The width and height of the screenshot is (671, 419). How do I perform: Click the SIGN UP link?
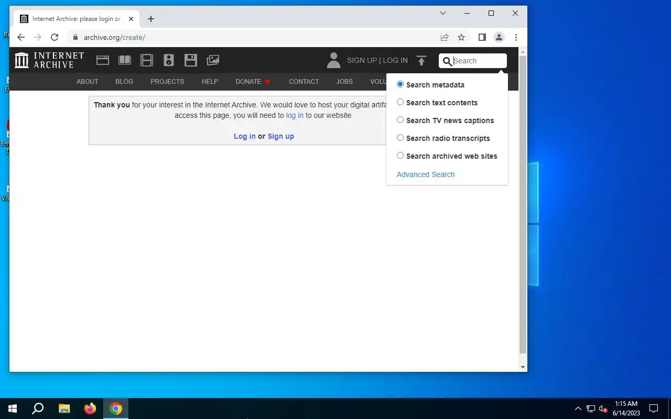point(362,60)
